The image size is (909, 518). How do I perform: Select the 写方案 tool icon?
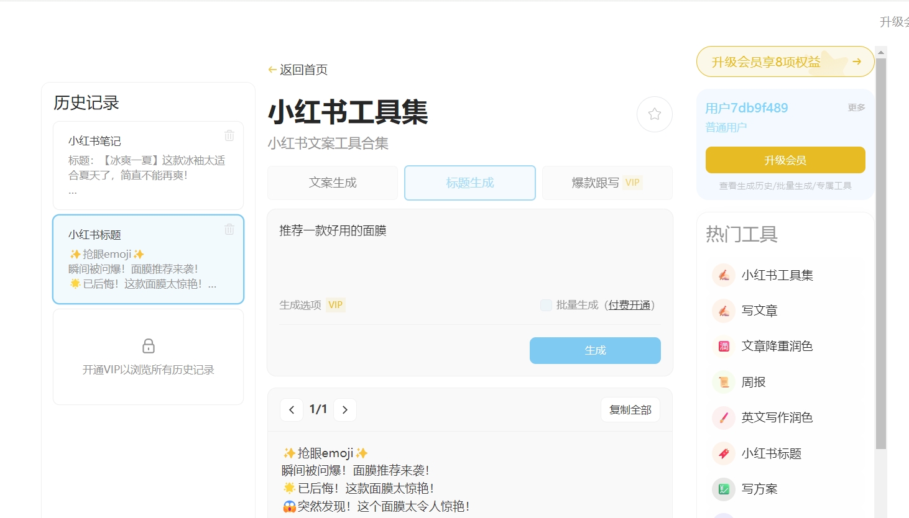(723, 489)
